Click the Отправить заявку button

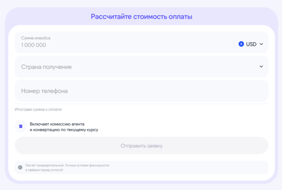click(141, 146)
